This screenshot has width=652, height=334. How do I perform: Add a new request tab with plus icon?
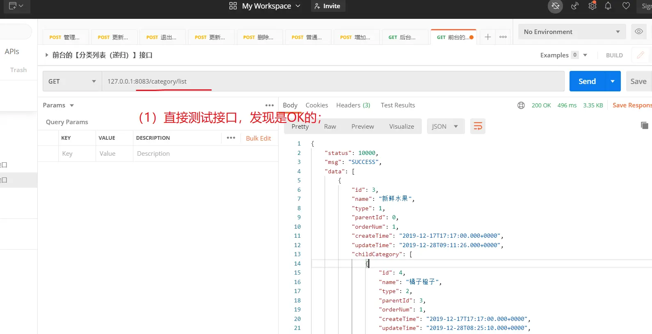[x=487, y=37]
